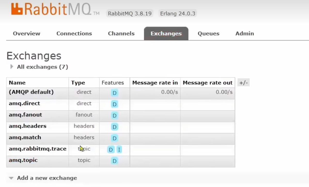This screenshot has height=187, width=309.
Task: Click the headers type of amq.headers
Action: tap(84, 126)
